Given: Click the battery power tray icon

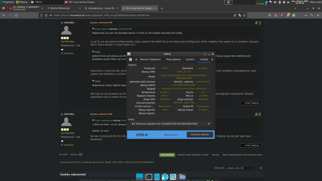Looking at the screenshot, I should [280, 2].
